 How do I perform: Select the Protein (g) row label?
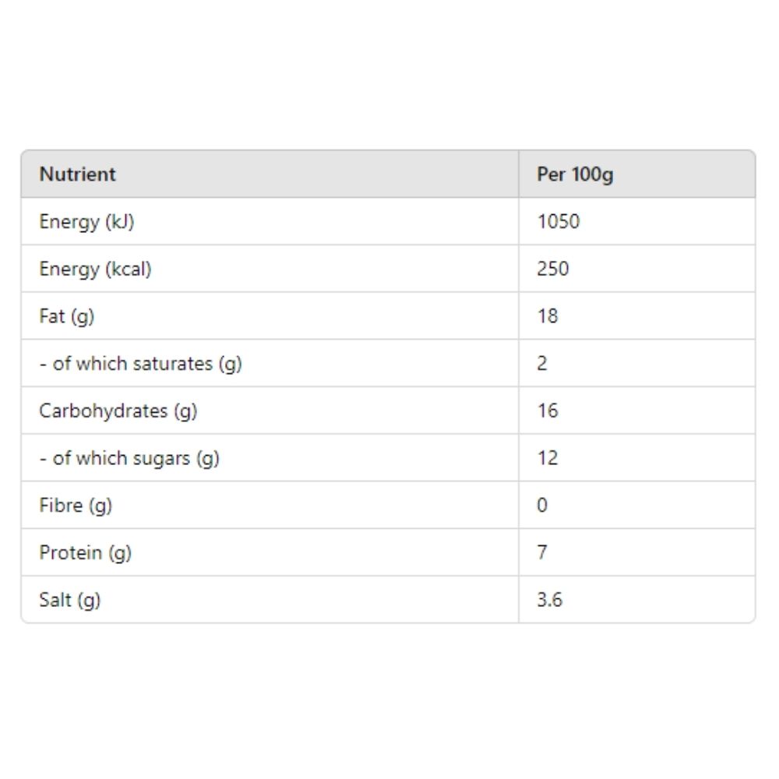tap(86, 553)
